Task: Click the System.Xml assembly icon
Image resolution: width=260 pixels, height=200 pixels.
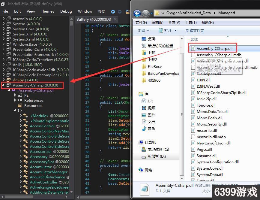Action: tap(8, 34)
